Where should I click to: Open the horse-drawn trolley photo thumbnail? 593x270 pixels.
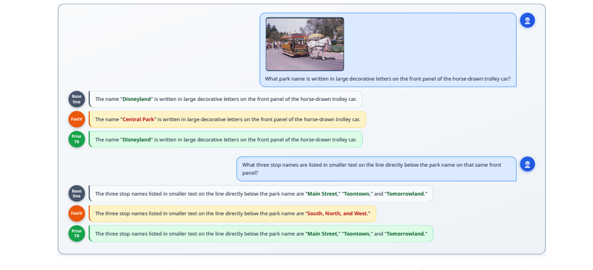coord(304,44)
